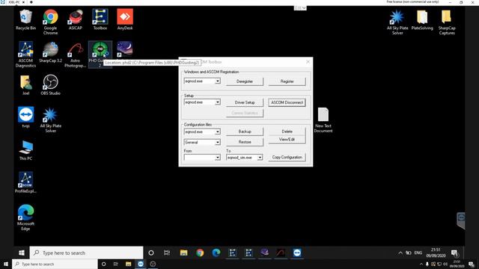The height and width of the screenshot is (269, 479).
Task: Add a new session tab with plus
Action: point(31,2)
